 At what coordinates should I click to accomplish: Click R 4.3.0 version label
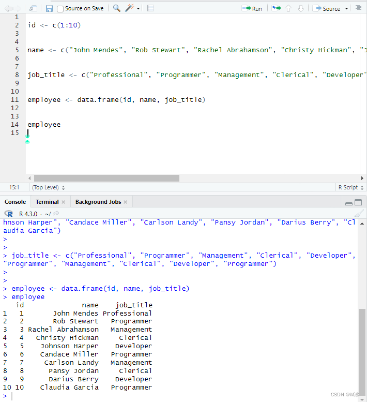tap(28, 214)
